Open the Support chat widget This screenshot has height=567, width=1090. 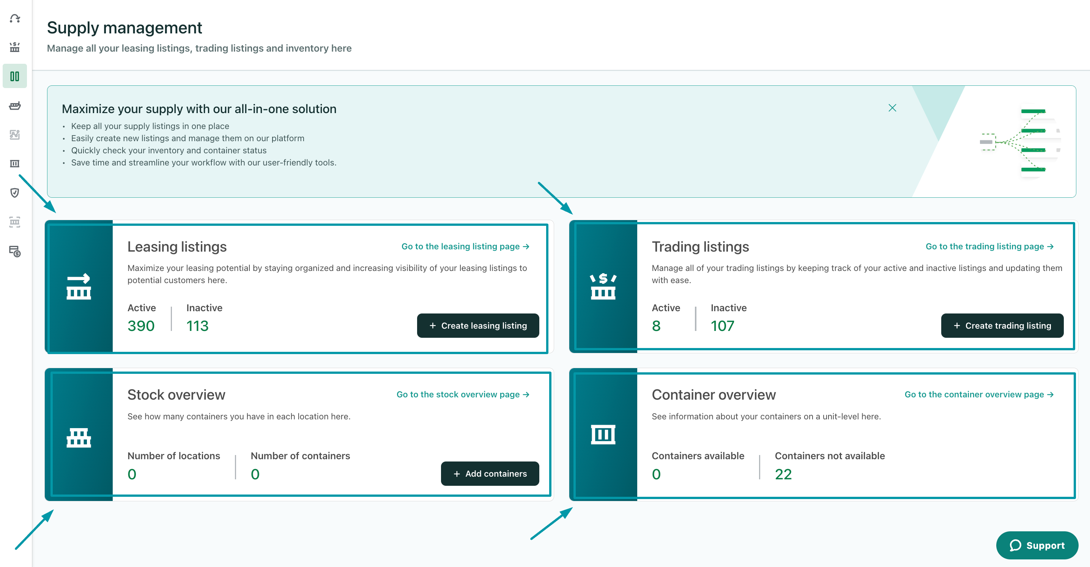[x=1037, y=545]
